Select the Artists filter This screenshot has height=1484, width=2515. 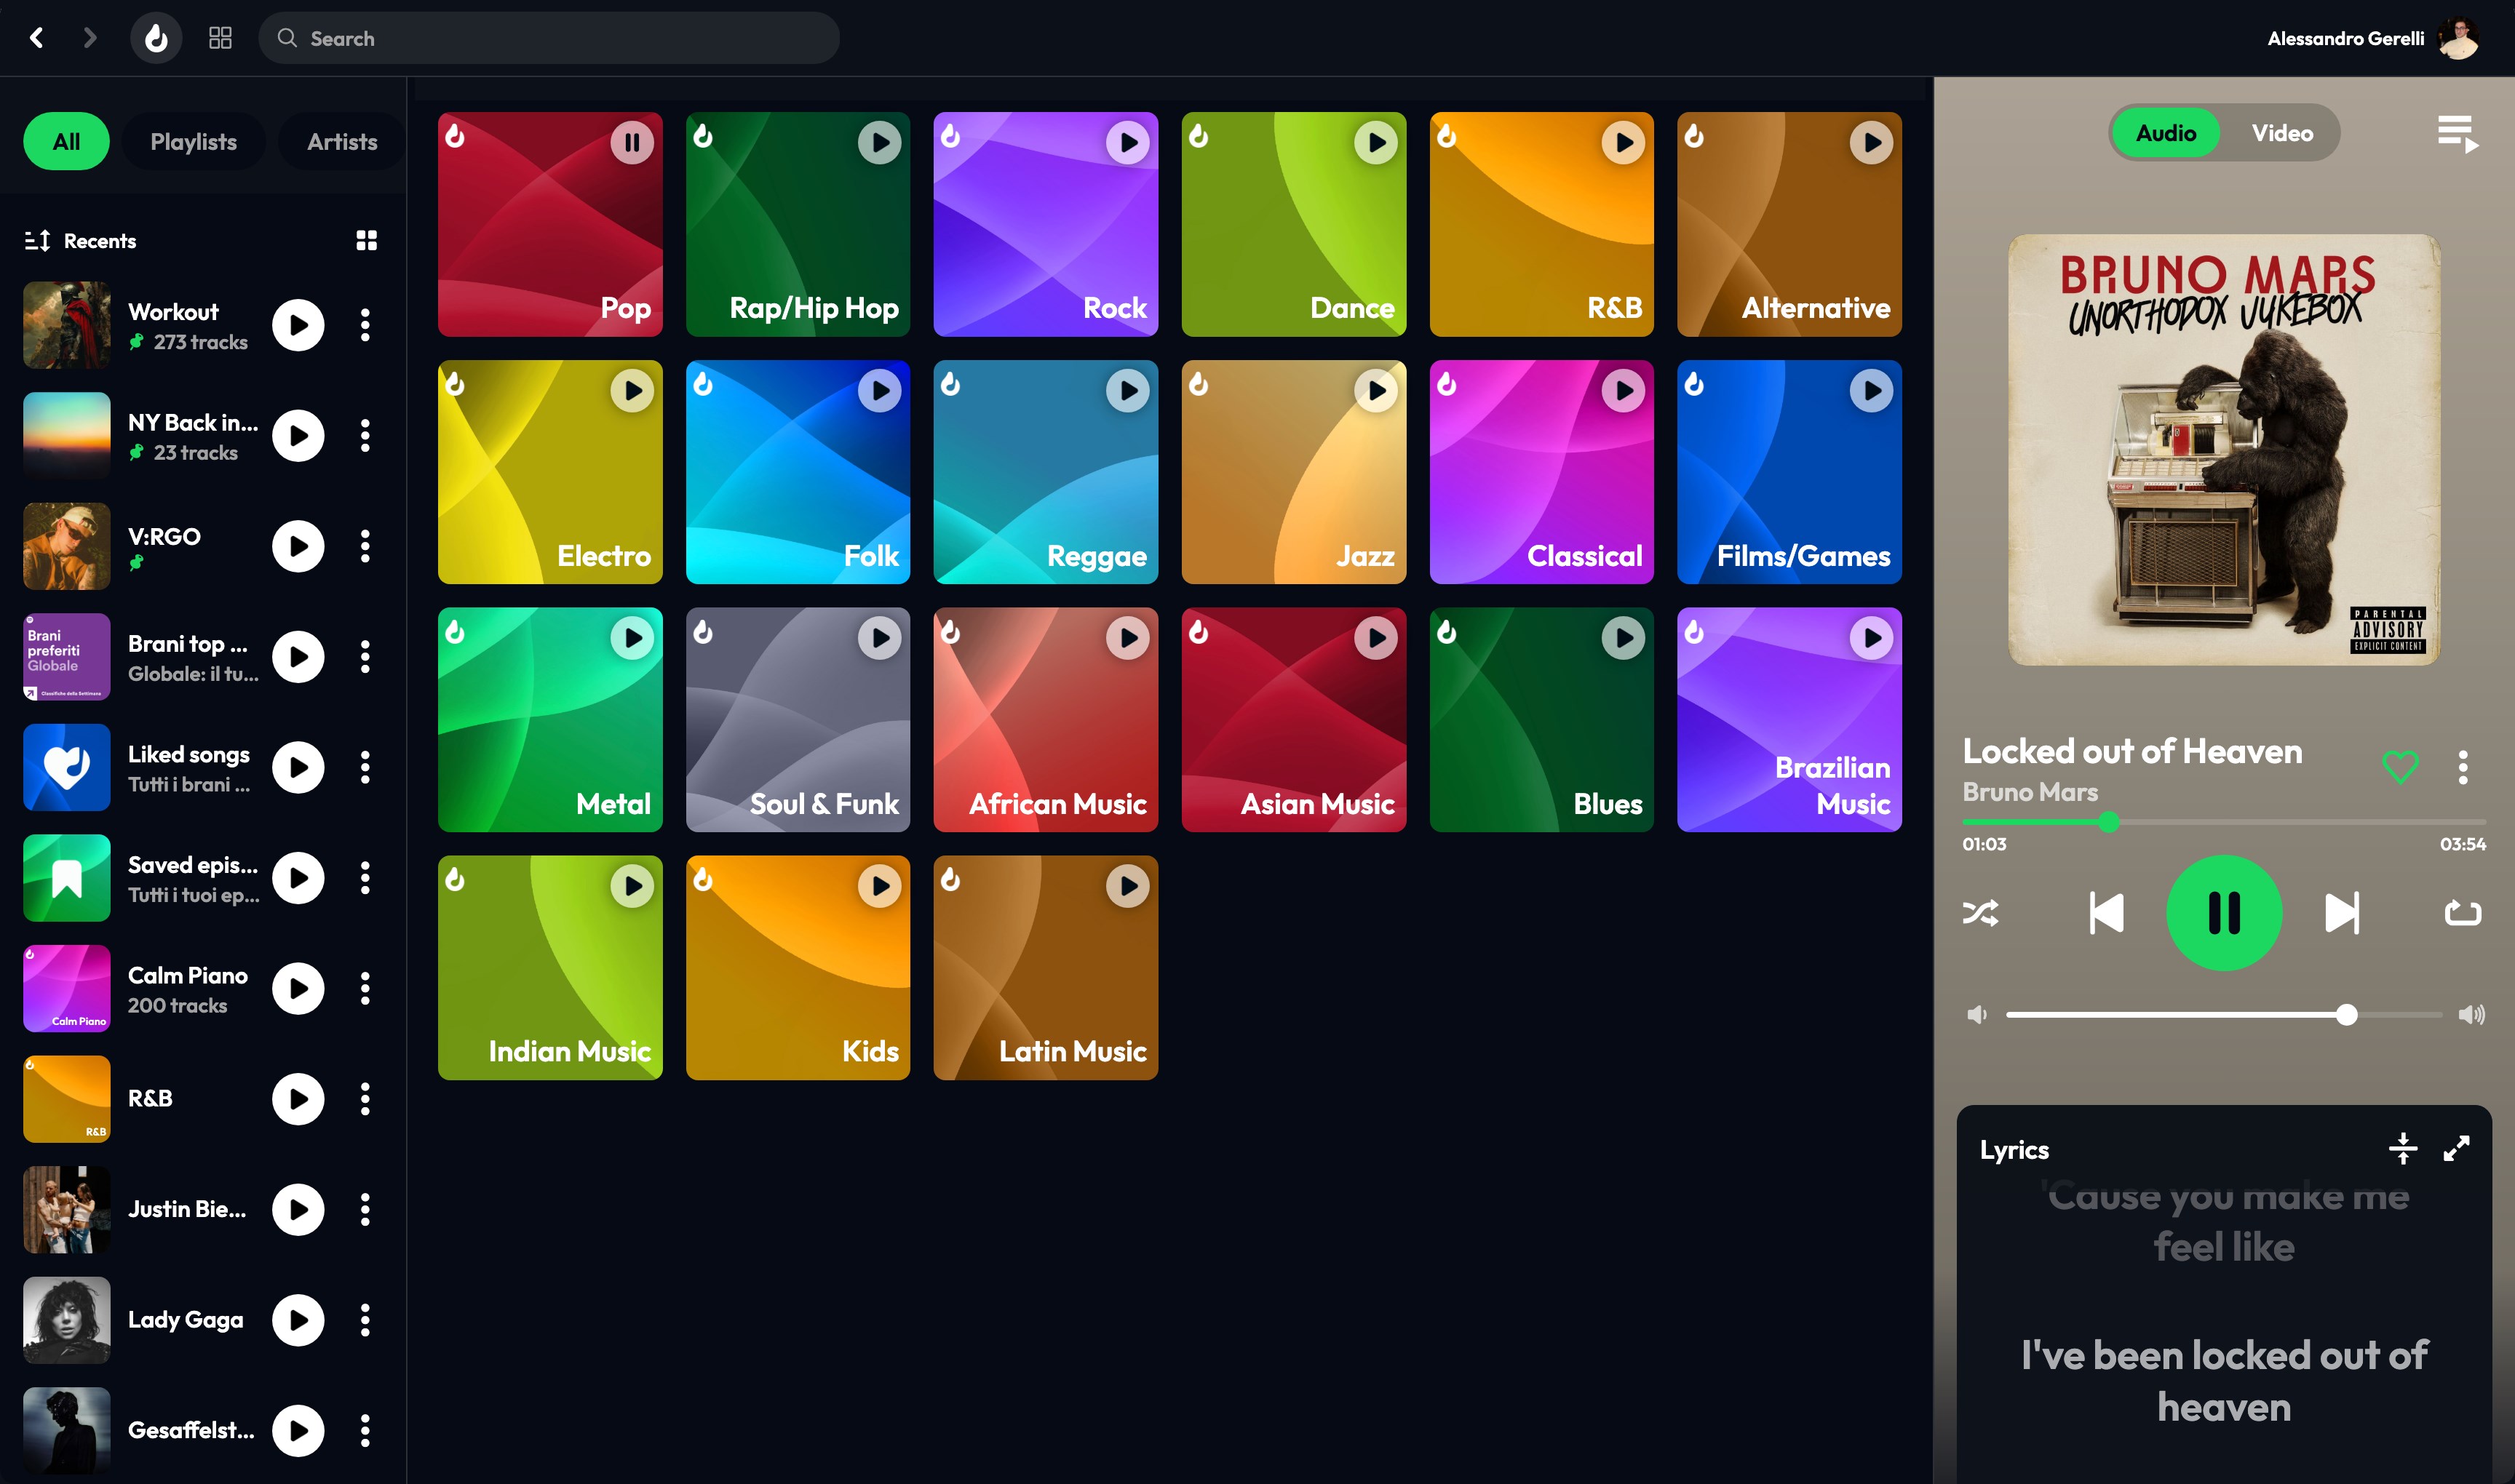click(342, 141)
